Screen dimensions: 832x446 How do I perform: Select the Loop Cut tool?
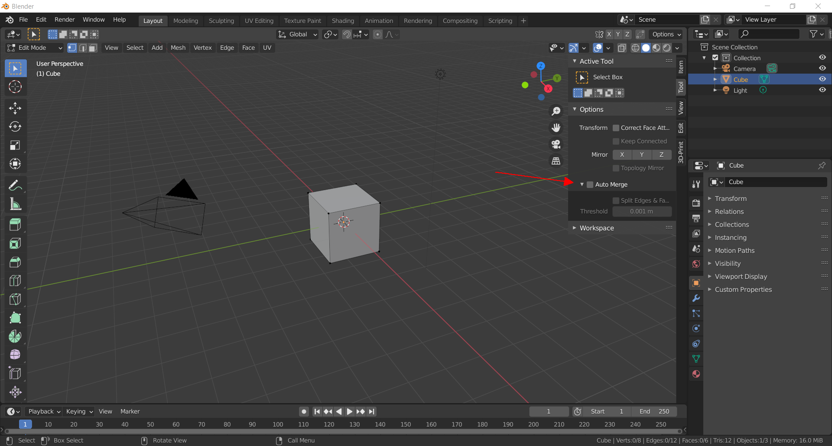click(15, 281)
